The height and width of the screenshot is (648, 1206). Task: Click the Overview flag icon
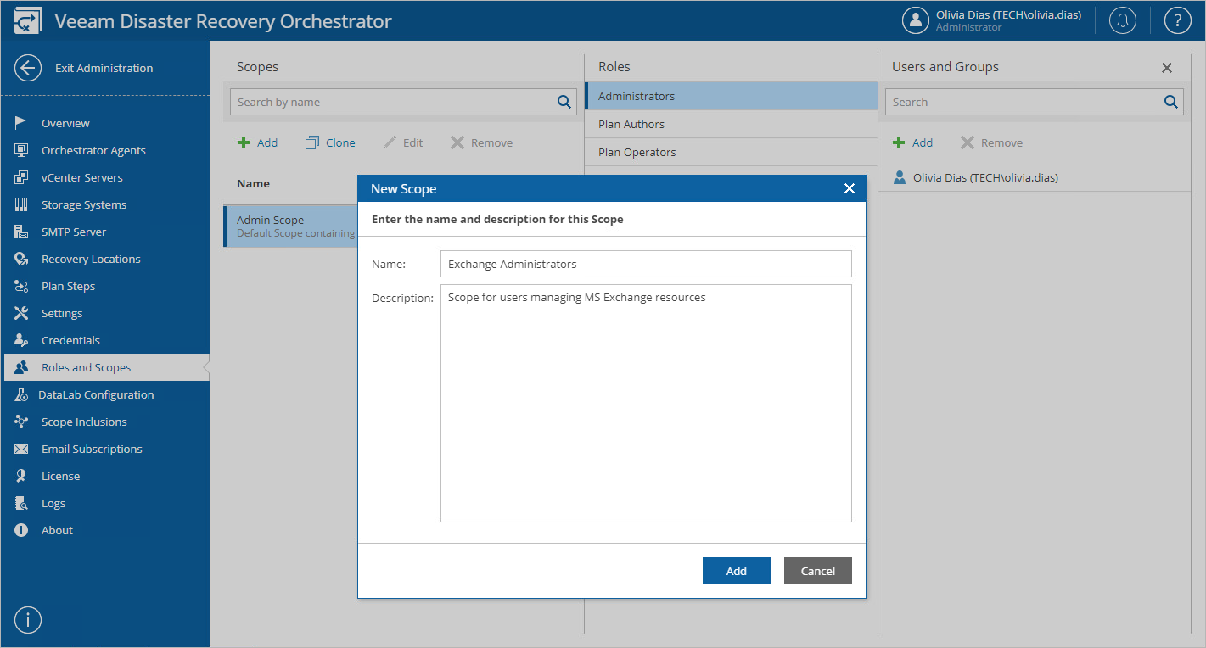click(x=21, y=123)
